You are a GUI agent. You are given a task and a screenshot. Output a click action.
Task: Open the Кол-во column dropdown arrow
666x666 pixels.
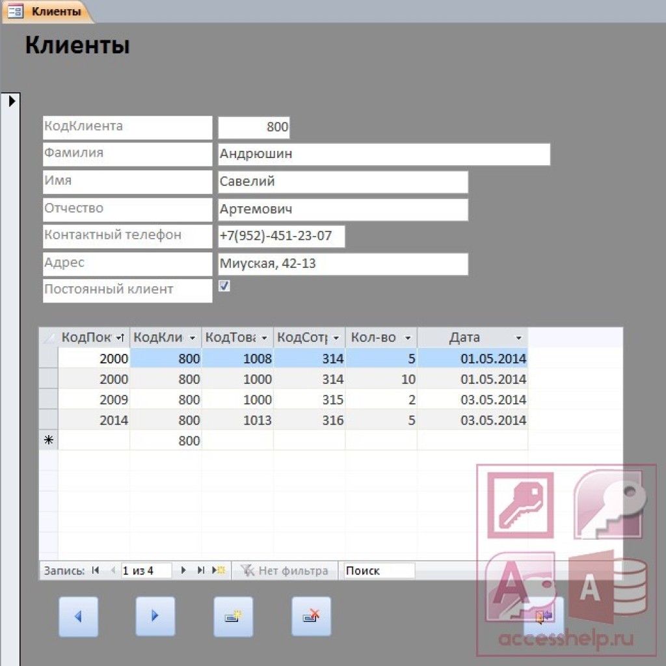(407, 338)
